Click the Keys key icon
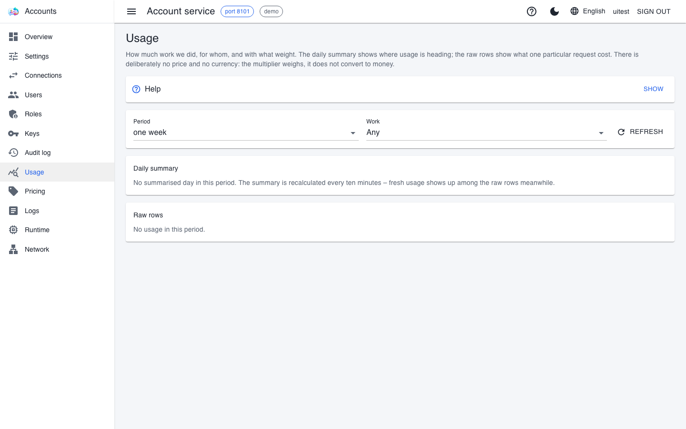Screen dimensions: 686x429 pos(13,133)
